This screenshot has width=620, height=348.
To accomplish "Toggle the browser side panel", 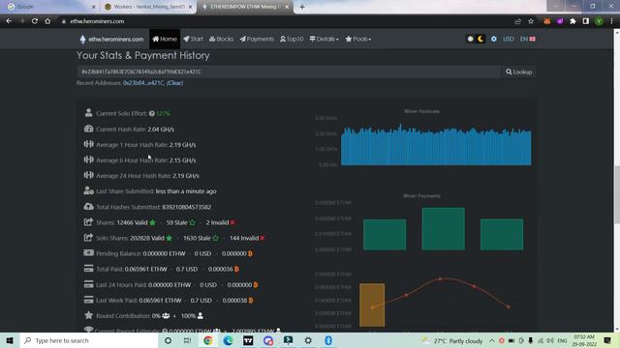I will click(x=586, y=21).
